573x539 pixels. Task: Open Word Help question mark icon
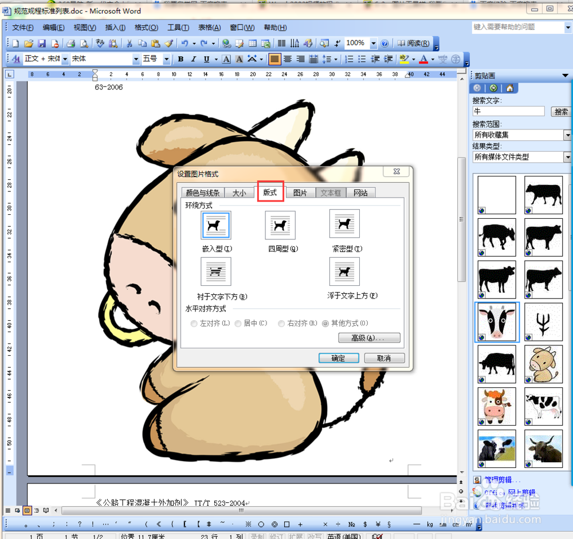384,44
